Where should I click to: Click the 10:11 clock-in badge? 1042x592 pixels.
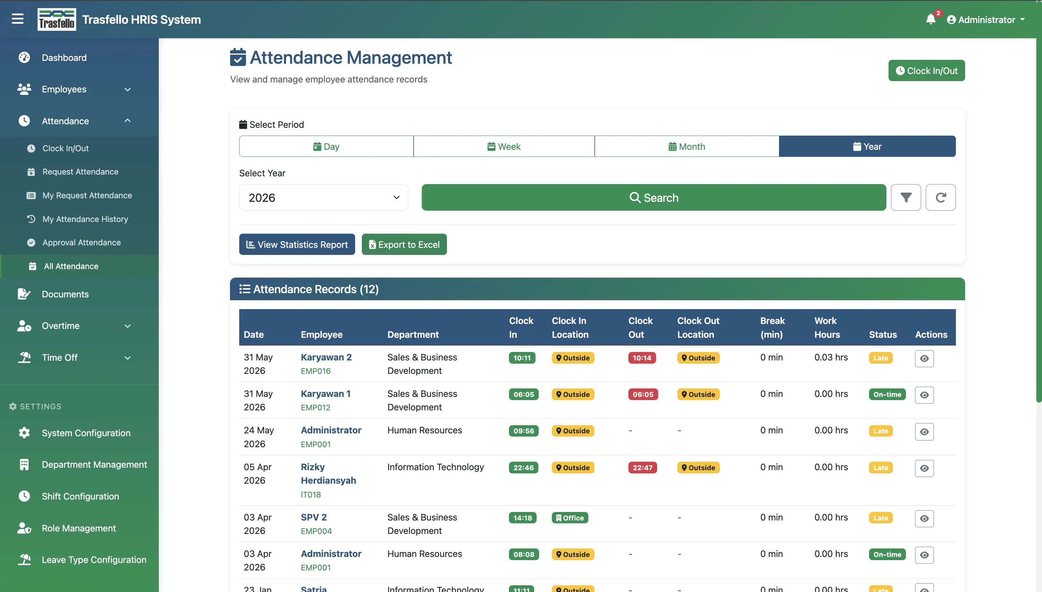click(x=522, y=358)
